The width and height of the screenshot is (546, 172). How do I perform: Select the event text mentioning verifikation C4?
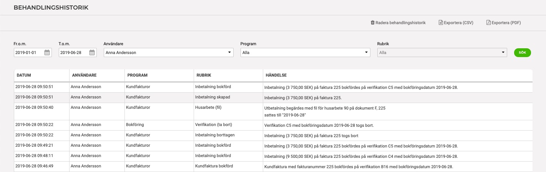(x=361, y=156)
